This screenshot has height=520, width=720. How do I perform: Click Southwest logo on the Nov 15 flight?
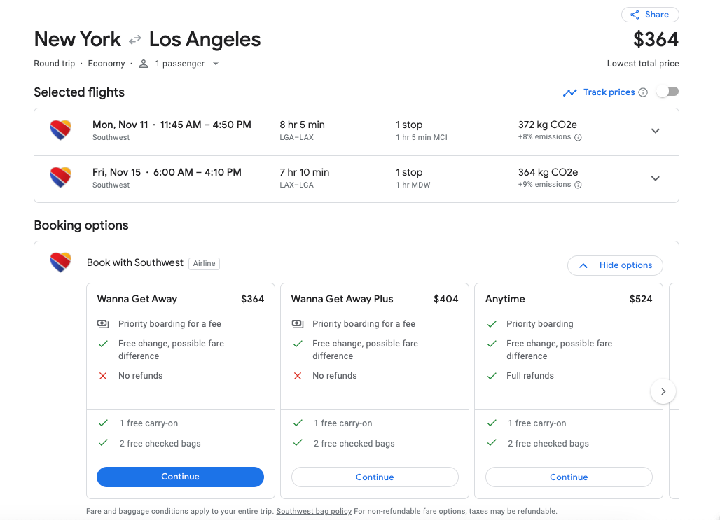[x=60, y=178]
